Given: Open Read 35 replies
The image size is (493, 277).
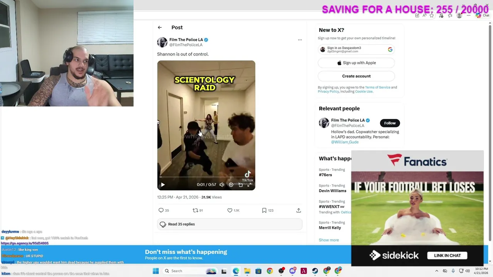Looking at the screenshot, I should [x=230, y=224].
